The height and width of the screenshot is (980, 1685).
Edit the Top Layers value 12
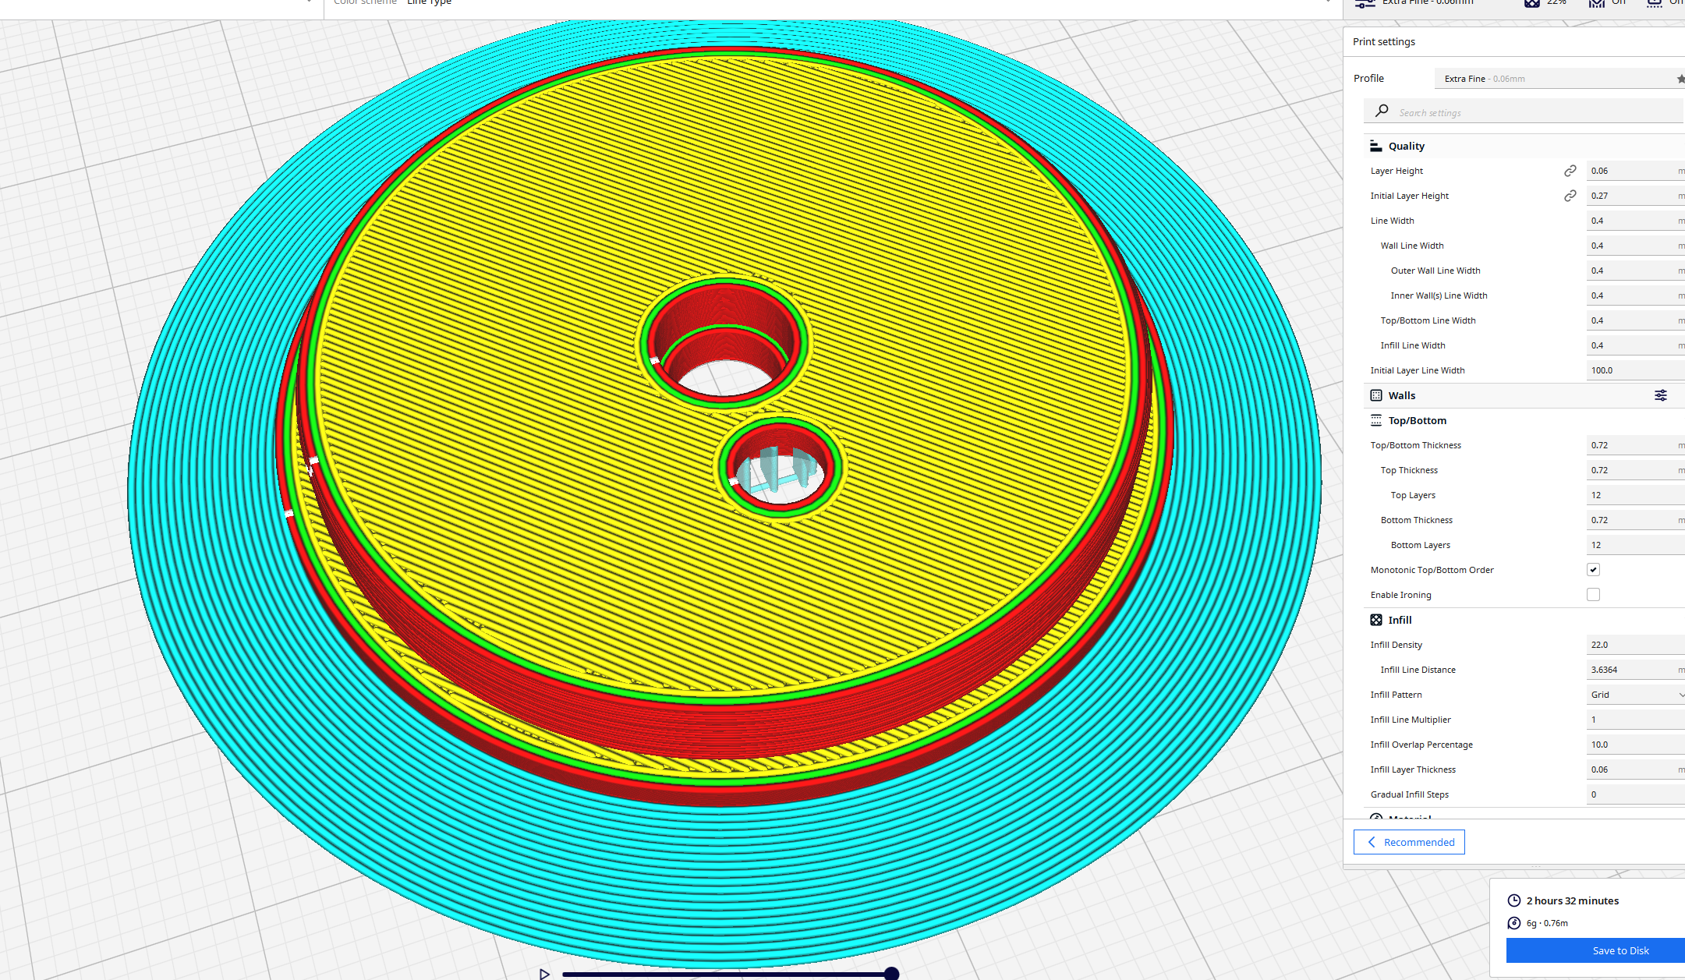coord(1636,495)
